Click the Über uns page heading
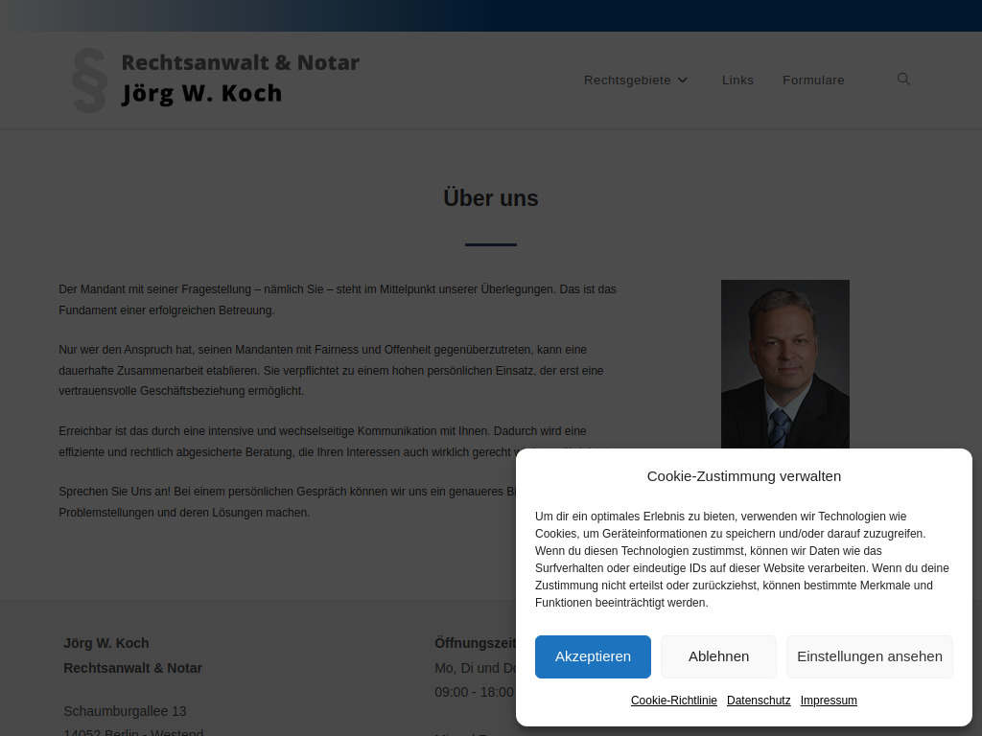Viewport: 982px width, 736px height. pos(490,198)
